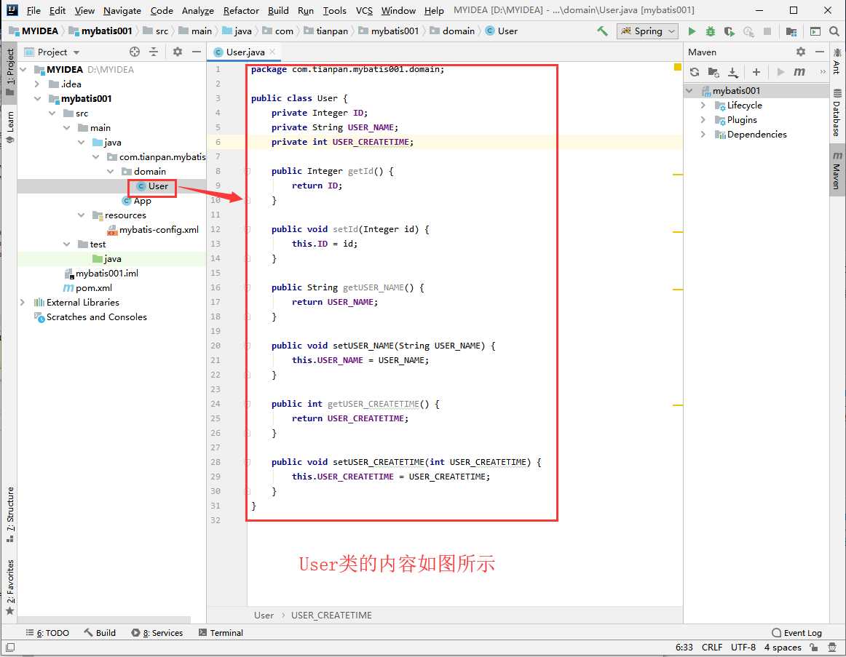This screenshot has height=657, width=846.
Task: Click the Search Everywhere magnifier icon
Action: (x=834, y=31)
